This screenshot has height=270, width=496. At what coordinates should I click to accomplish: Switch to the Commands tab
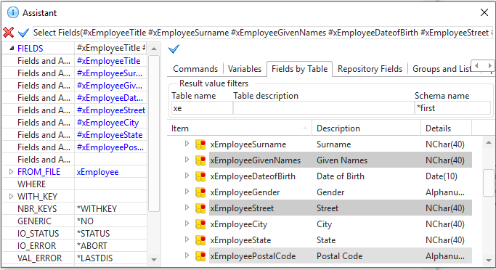tap(195, 69)
